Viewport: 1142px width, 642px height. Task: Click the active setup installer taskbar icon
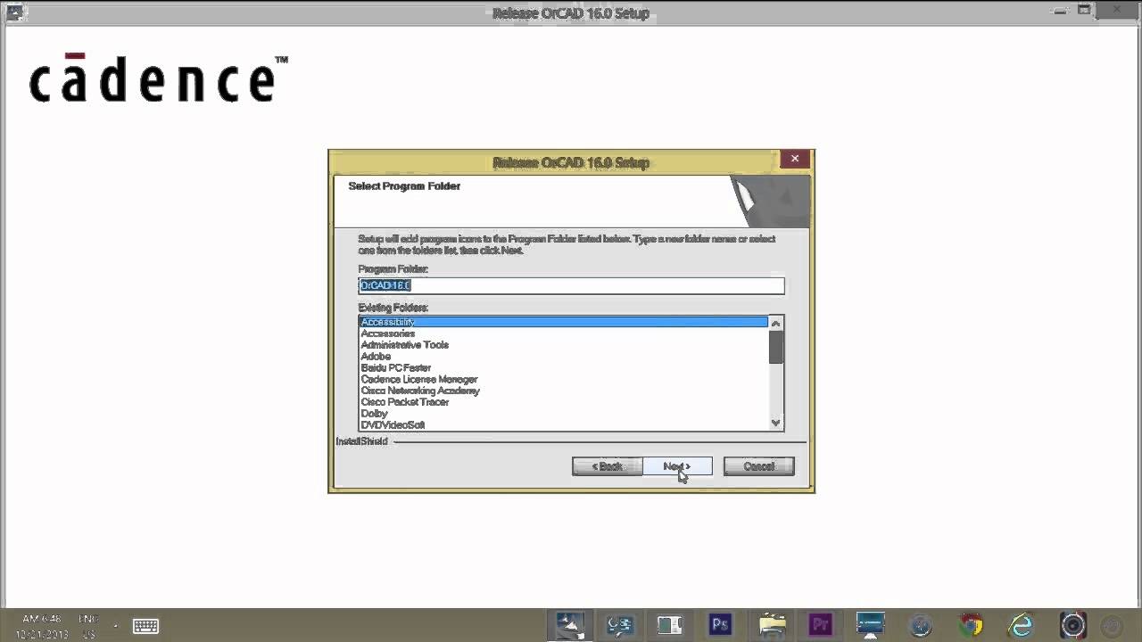(x=569, y=625)
